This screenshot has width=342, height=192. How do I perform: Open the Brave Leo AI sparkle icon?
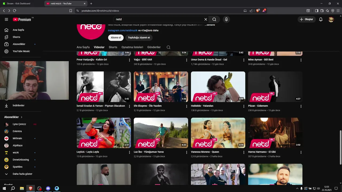327,11
